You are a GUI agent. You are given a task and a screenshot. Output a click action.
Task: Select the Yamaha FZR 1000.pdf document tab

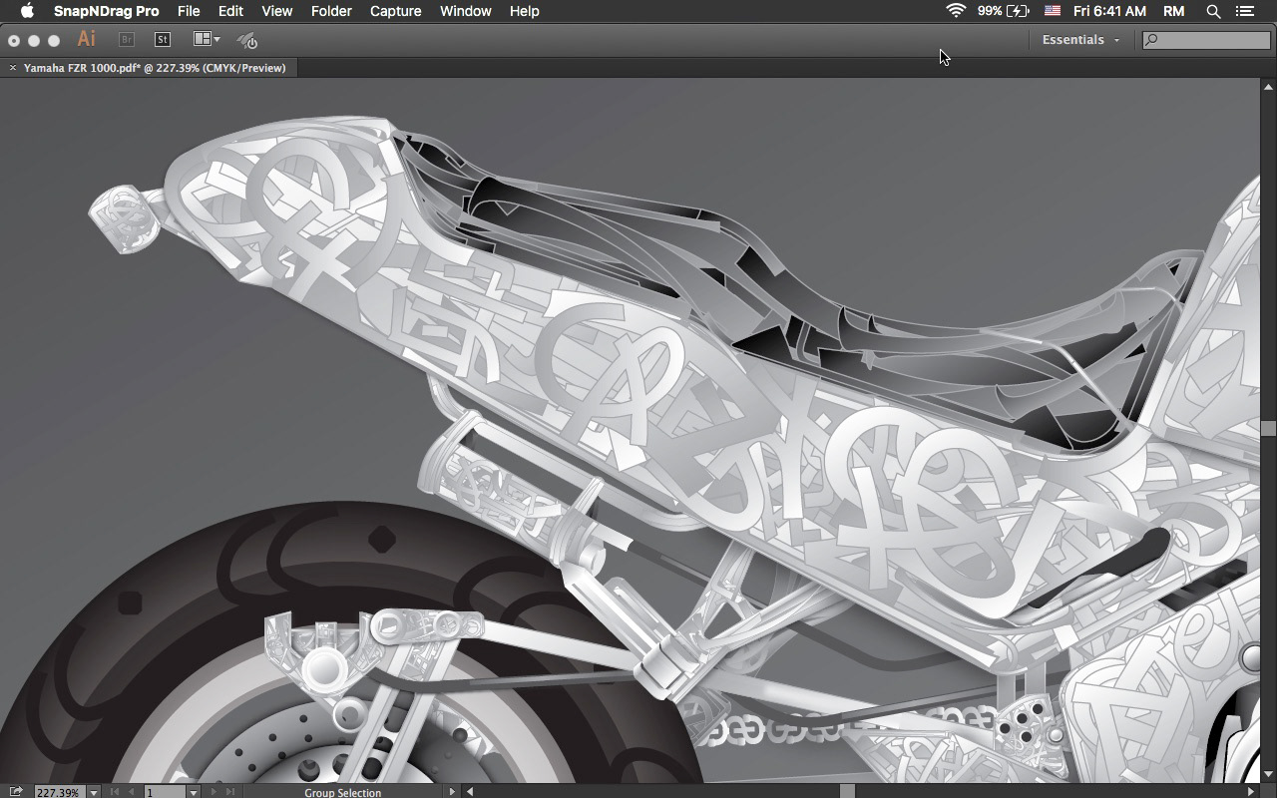(x=155, y=68)
